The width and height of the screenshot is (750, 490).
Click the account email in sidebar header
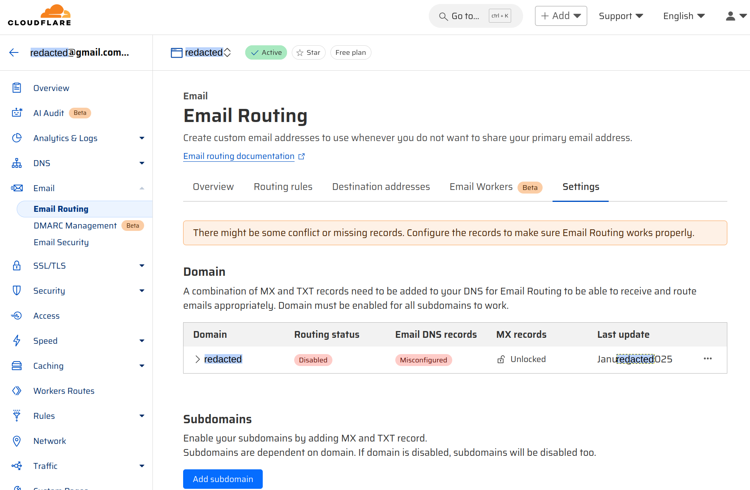coord(80,52)
